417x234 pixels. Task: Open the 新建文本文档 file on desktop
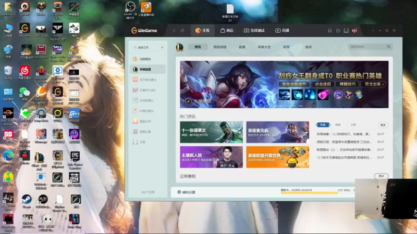point(230,12)
